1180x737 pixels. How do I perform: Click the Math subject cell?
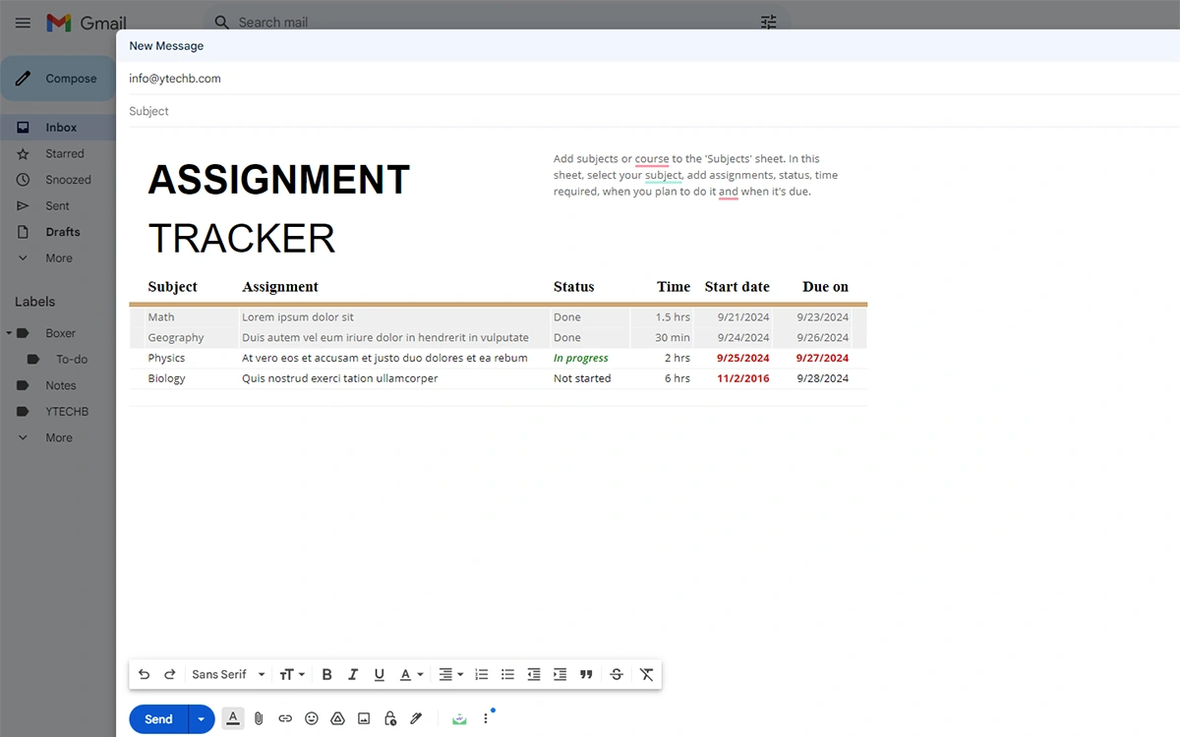point(161,317)
